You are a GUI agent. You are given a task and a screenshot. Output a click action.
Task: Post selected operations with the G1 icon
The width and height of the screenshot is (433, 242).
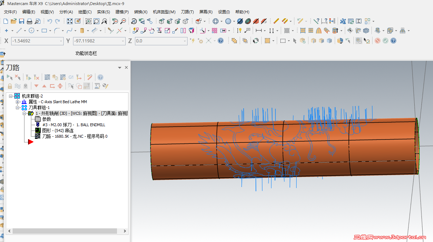click(71, 77)
